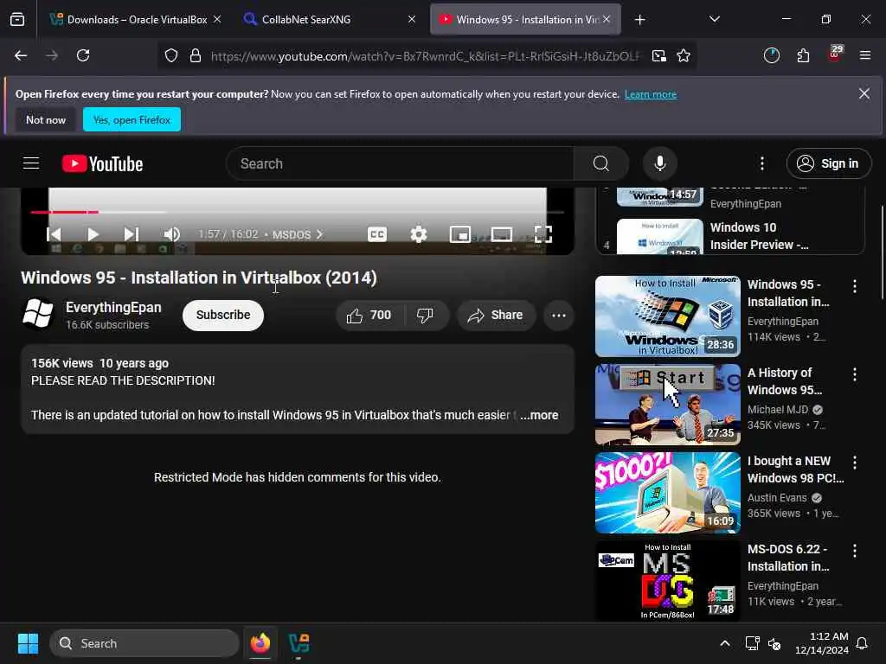Open more actions menu beside Share
The image size is (886, 664).
point(559,315)
